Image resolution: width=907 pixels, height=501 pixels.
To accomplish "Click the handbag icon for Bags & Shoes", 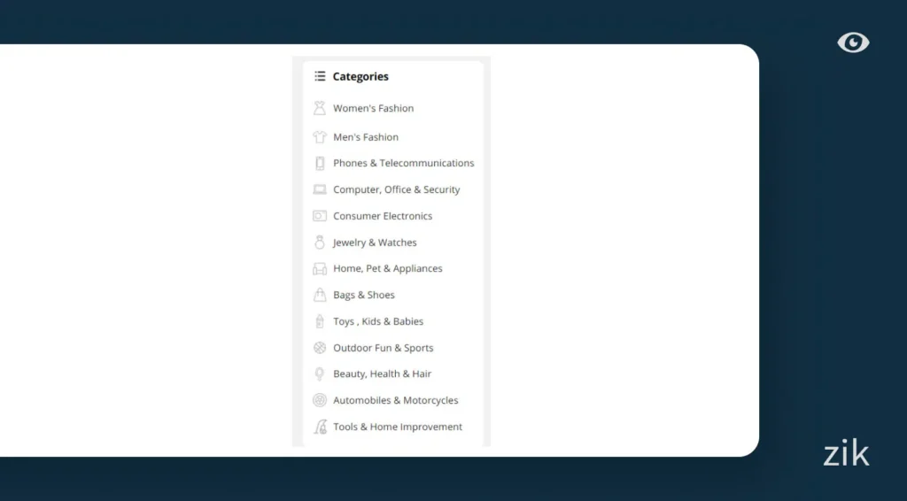I will pos(320,295).
